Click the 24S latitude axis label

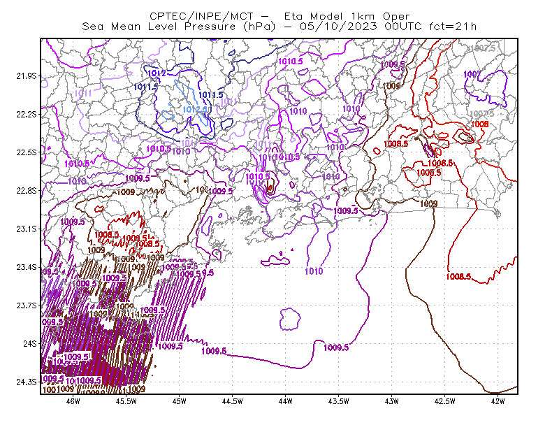click(x=30, y=343)
